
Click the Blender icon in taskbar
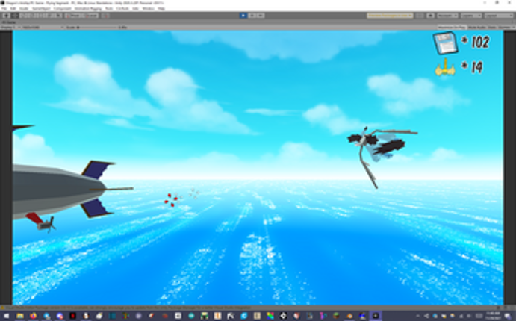(349, 316)
